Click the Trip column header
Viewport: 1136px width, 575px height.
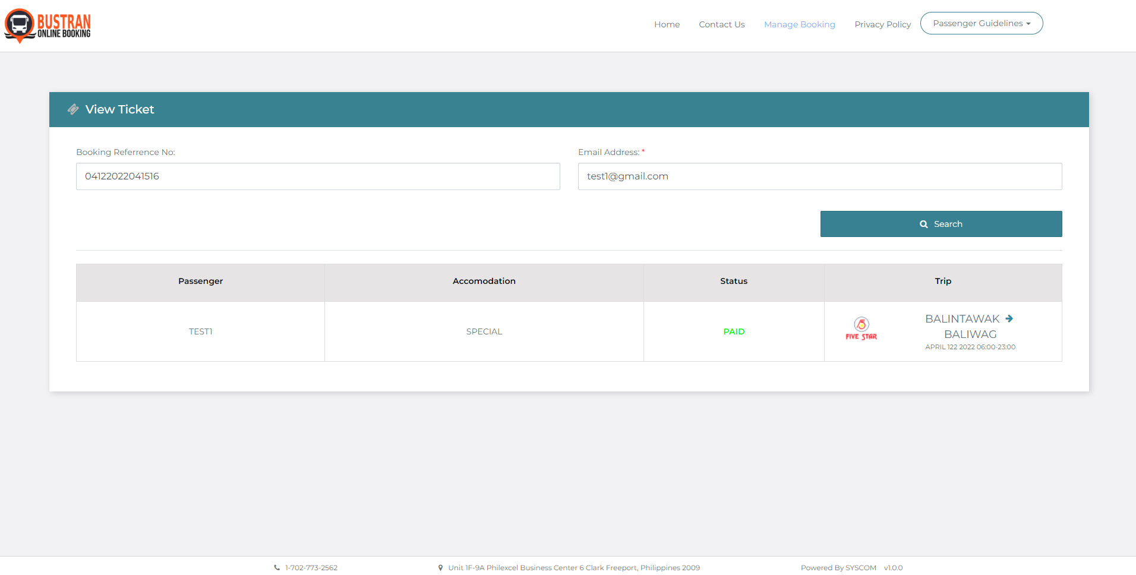coord(942,281)
